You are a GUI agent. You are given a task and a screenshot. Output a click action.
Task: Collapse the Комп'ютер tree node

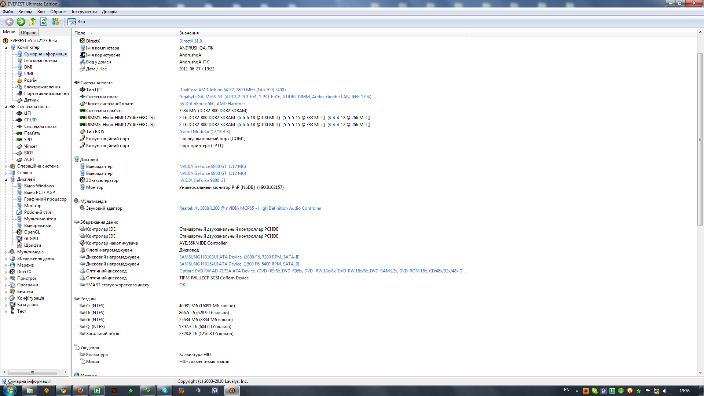(x=6, y=48)
